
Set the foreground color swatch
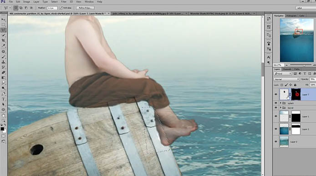coord(2,129)
